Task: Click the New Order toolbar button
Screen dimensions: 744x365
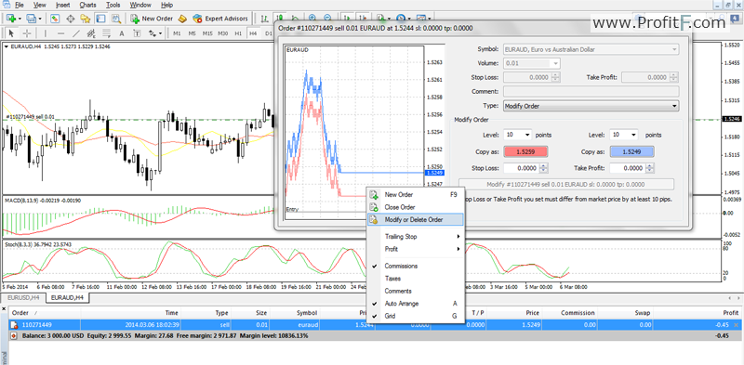Action: click(x=152, y=19)
